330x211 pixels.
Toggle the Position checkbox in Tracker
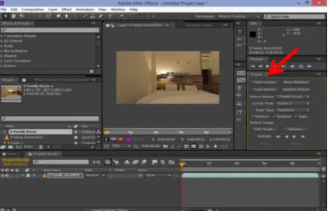[253, 116]
